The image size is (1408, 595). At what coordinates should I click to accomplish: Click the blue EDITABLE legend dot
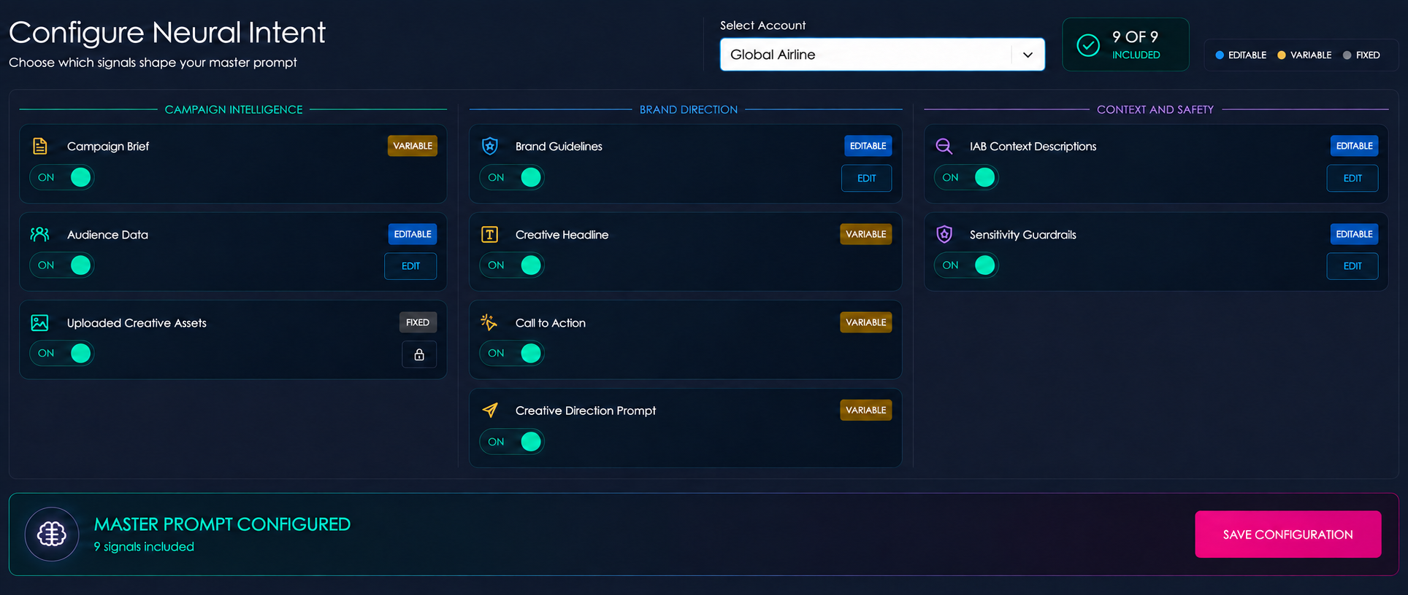[1220, 55]
